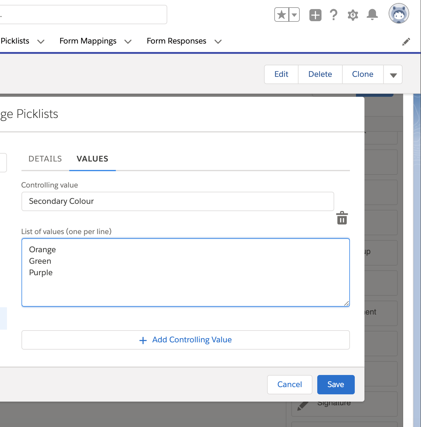Switch to the DETAILS tab

coord(45,158)
